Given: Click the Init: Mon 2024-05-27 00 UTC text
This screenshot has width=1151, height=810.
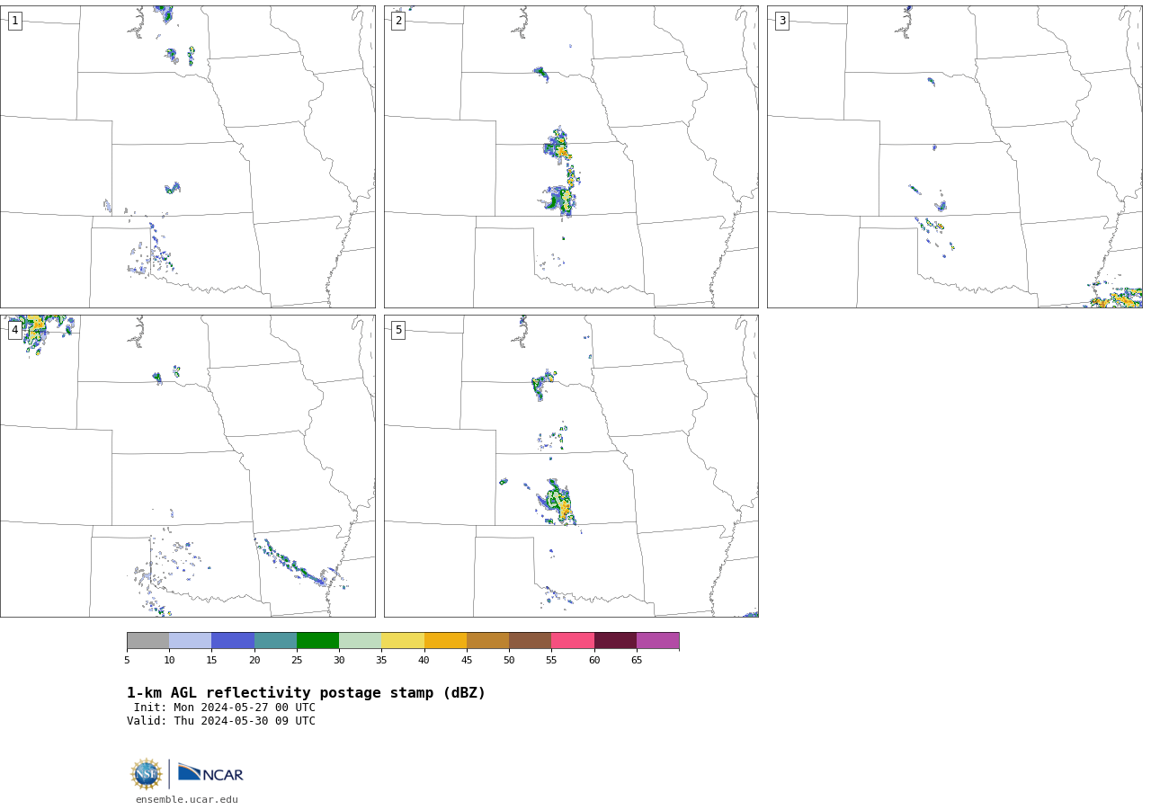Looking at the screenshot, I should pyautogui.click(x=225, y=708).
